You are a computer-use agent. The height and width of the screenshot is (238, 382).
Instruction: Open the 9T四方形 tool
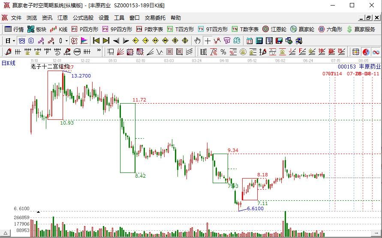coord(213,29)
